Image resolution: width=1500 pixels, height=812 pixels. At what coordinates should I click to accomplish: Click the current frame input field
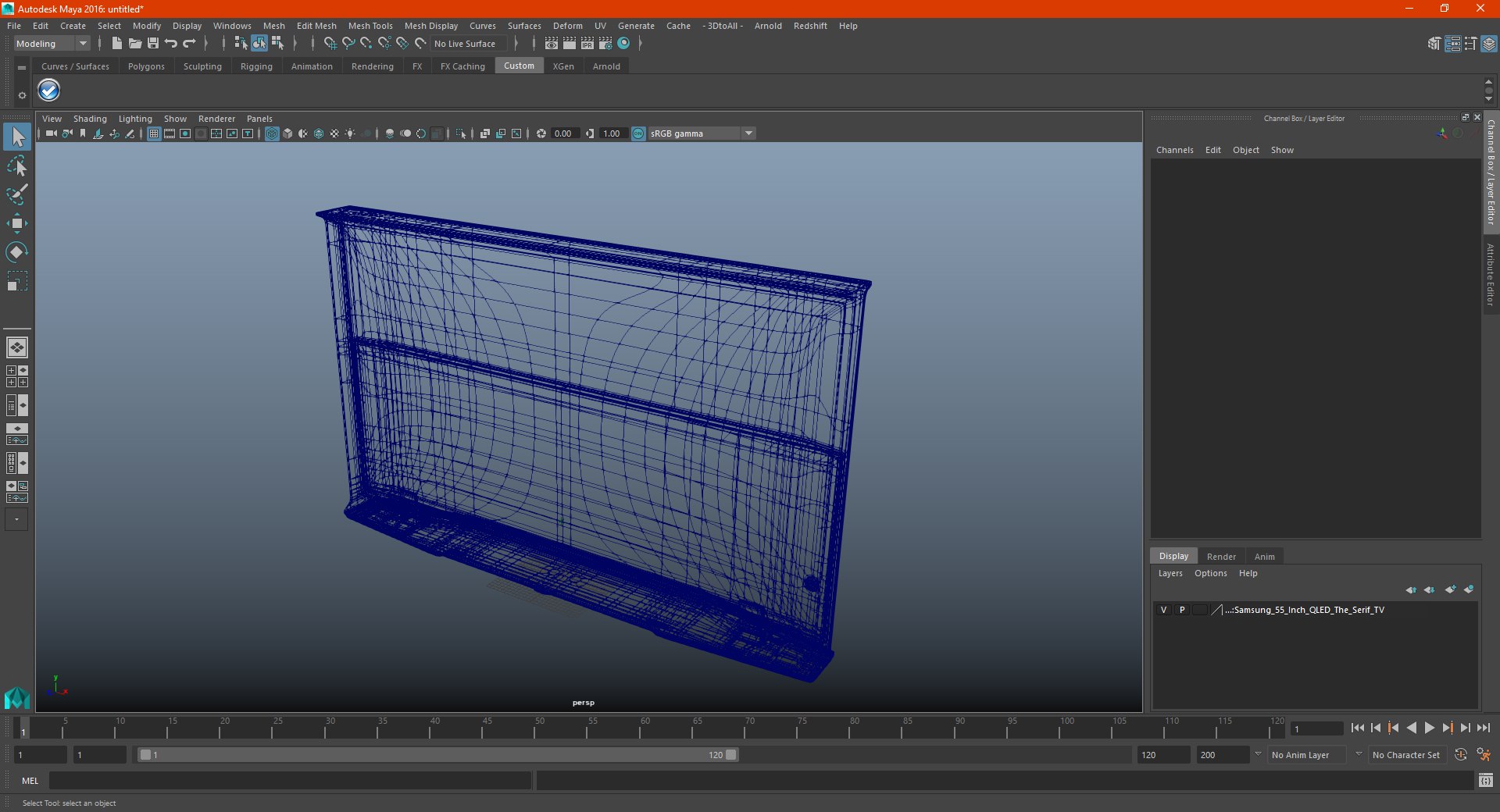click(1317, 728)
